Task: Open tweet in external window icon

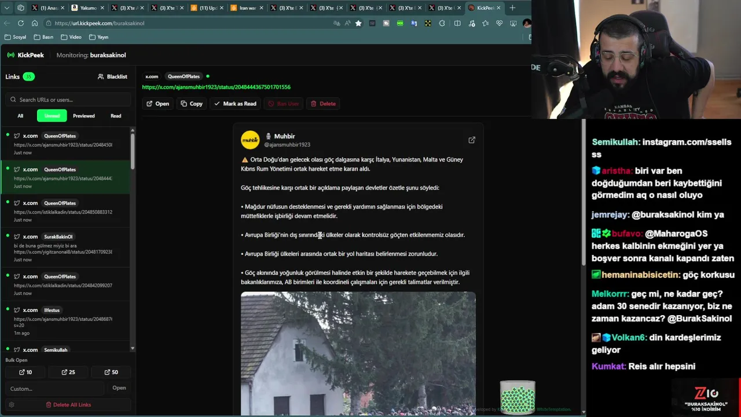Action: point(472,140)
